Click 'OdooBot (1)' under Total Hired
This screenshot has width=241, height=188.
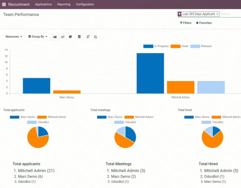[214, 177]
